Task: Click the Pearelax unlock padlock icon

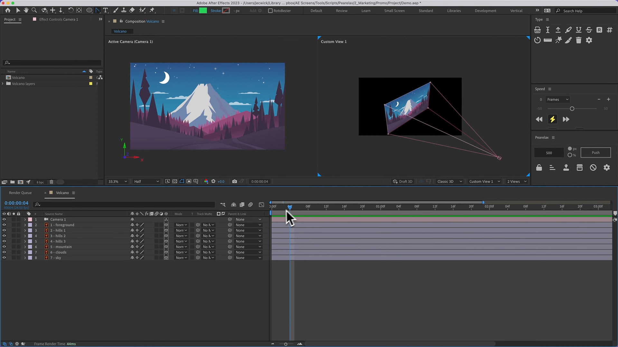Action: coord(539,167)
